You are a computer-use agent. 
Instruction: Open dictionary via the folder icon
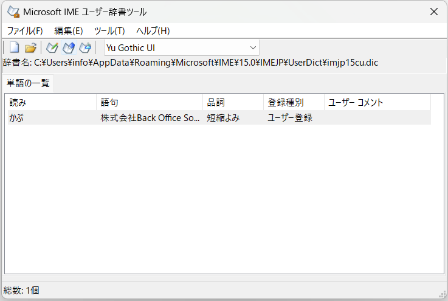point(30,47)
